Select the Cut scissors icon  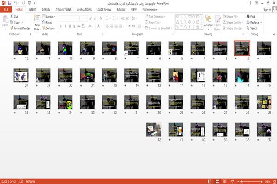tap(12, 17)
